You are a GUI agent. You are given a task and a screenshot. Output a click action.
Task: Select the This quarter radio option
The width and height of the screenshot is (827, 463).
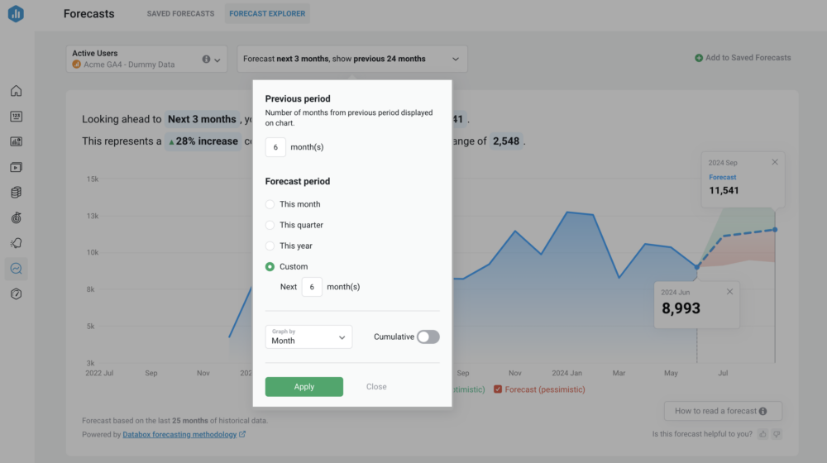pyautogui.click(x=270, y=225)
